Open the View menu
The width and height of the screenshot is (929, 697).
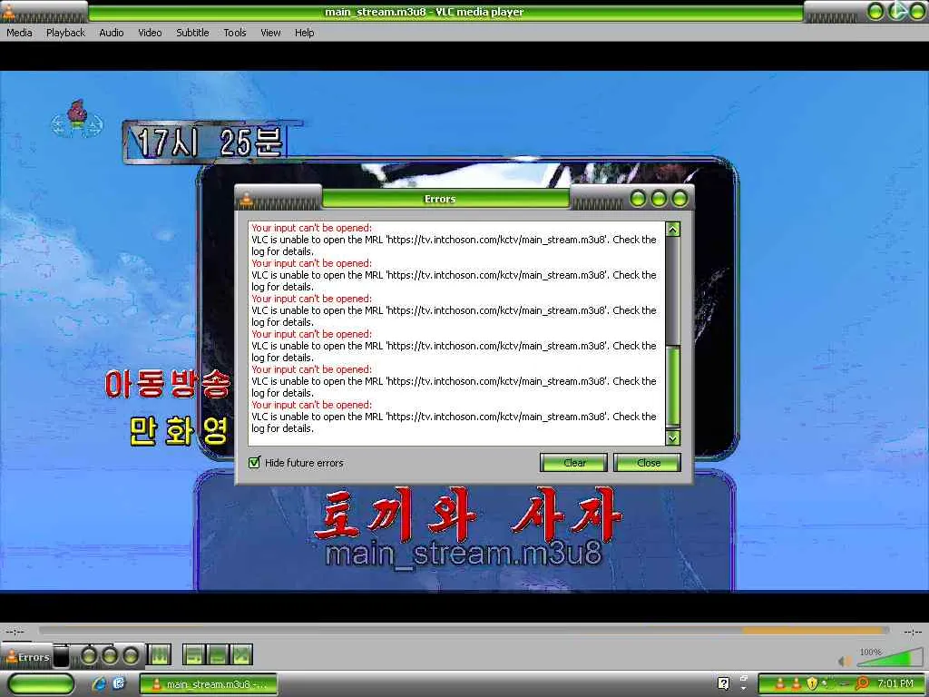(270, 33)
